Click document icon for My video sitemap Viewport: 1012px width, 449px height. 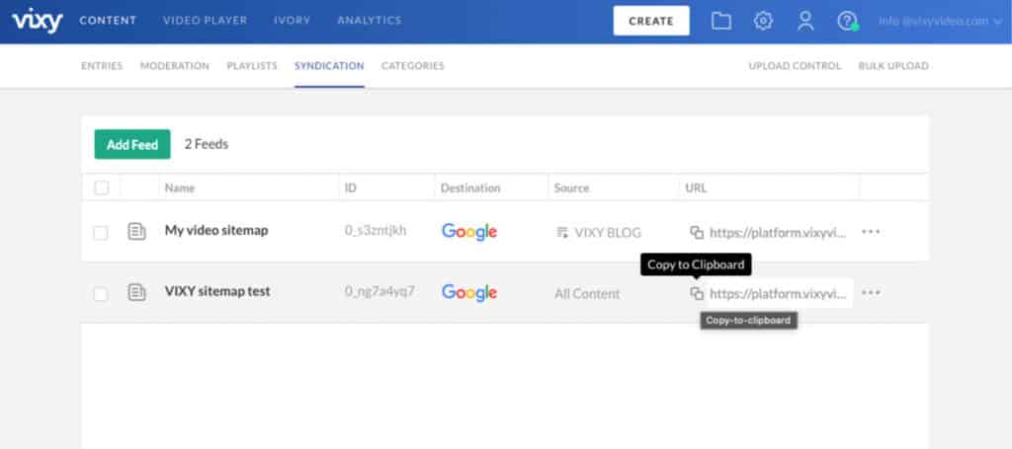click(136, 231)
